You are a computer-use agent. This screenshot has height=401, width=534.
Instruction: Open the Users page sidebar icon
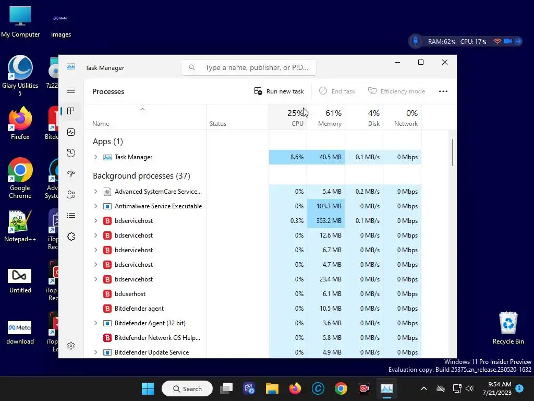coord(71,195)
